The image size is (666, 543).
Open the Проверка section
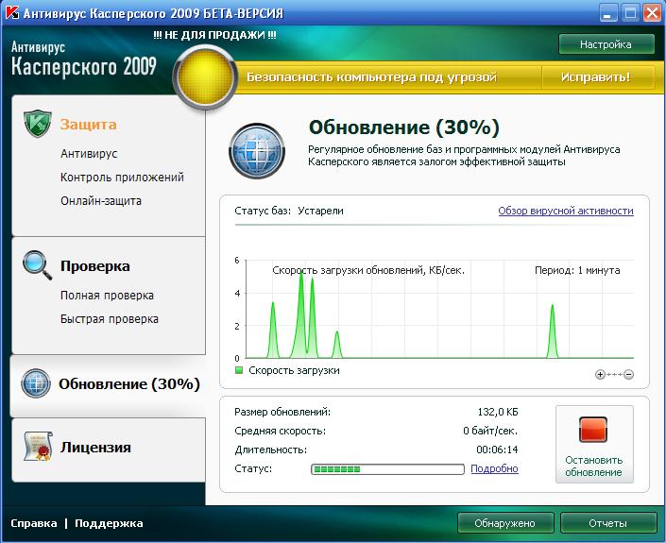click(x=95, y=266)
